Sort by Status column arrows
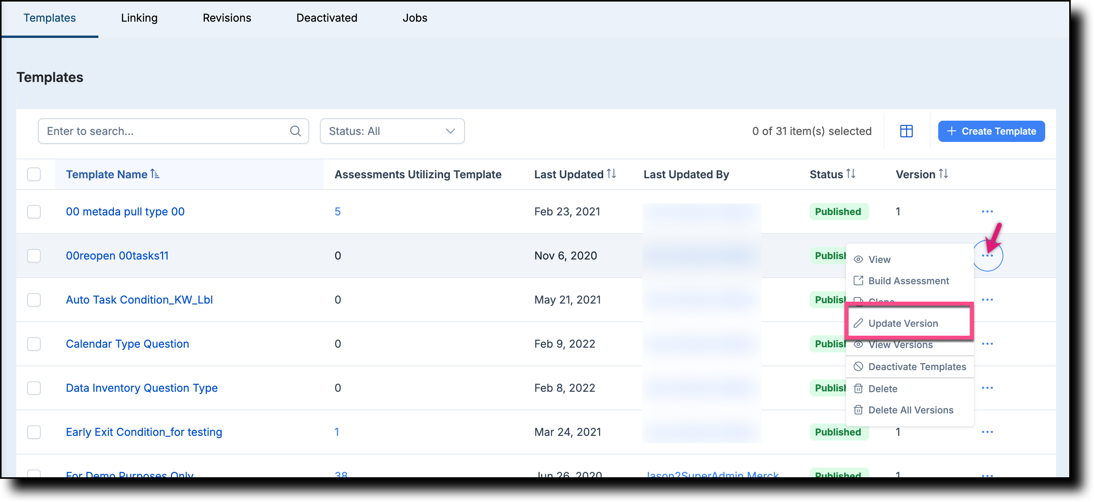Image resolution: width=1094 pixels, height=502 pixels. click(x=850, y=174)
